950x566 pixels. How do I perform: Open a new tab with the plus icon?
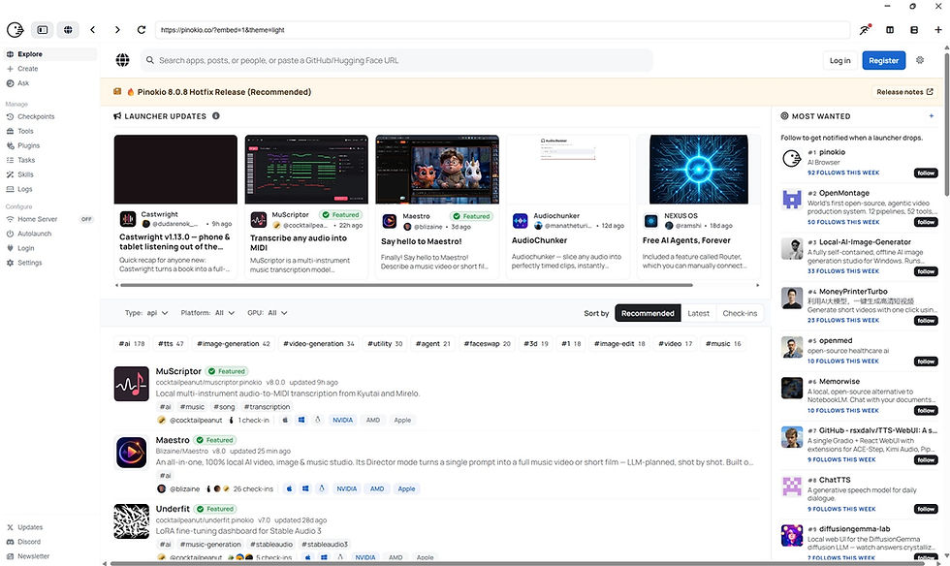pyautogui.click(x=938, y=30)
